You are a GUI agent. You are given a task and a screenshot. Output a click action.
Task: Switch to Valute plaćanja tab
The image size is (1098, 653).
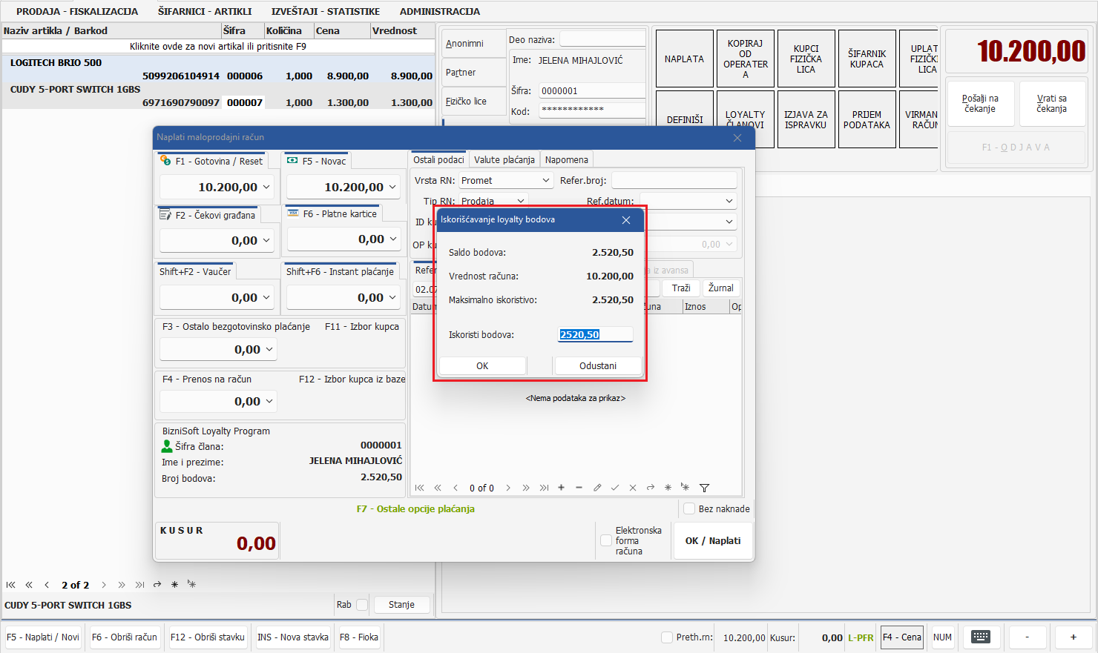click(x=504, y=159)
